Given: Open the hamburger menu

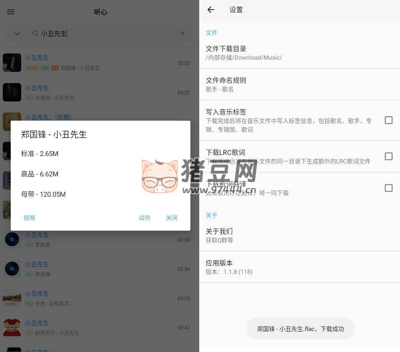Looking at the screenshot, I should (x=11, y=12).
